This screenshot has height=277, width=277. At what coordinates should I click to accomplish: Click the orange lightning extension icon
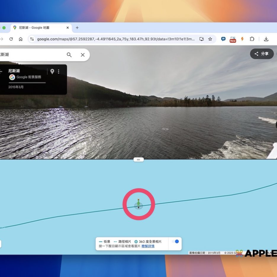point(242,39)
